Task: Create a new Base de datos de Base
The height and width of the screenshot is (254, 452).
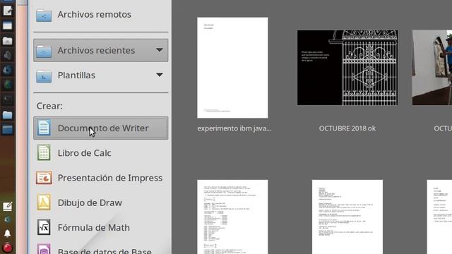Action: point(100,249)
